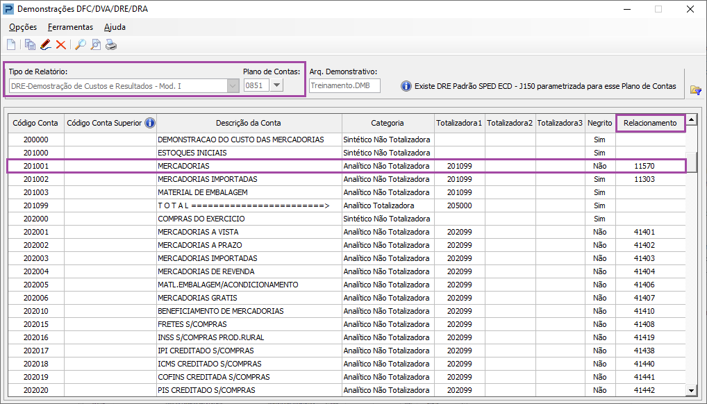Open the Opções menu

[23, 27]
